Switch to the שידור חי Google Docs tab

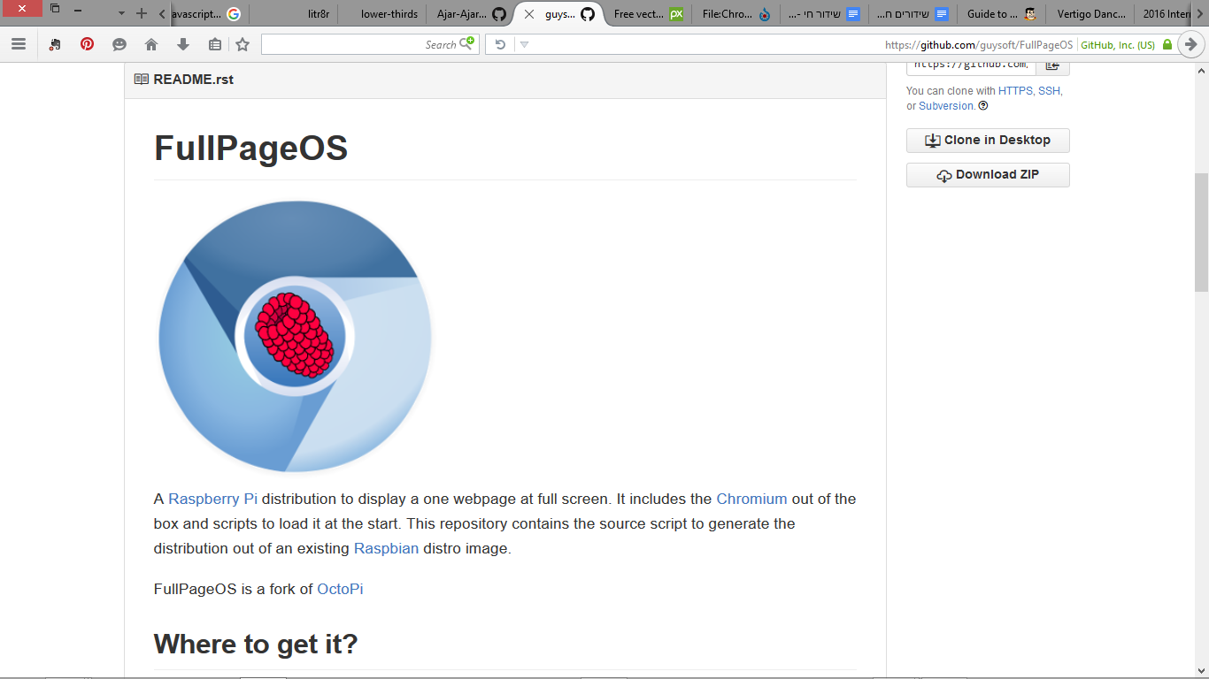tap(824, 14)
